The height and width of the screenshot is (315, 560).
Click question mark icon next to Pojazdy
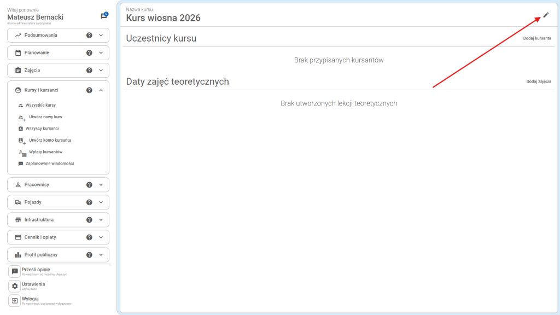tap(89, 202)
